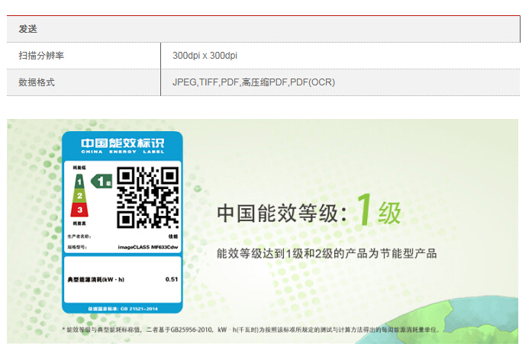Click the JPEG,TIFF,PDF data format value
The image size is (532, 350).
coord(253,82)
